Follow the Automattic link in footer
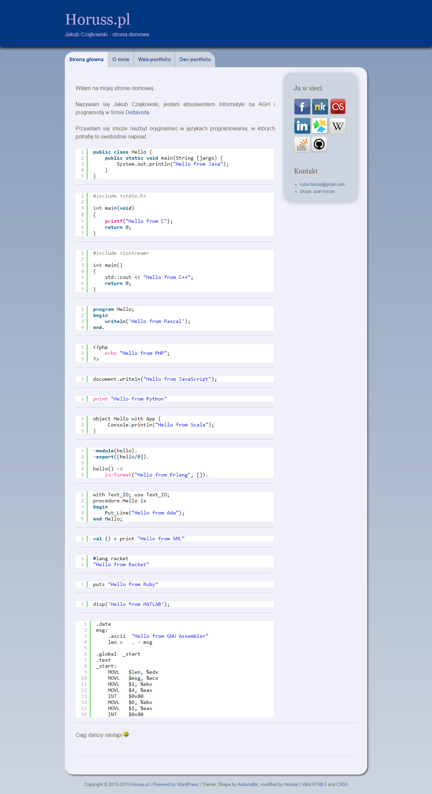 tap(248, 784)
